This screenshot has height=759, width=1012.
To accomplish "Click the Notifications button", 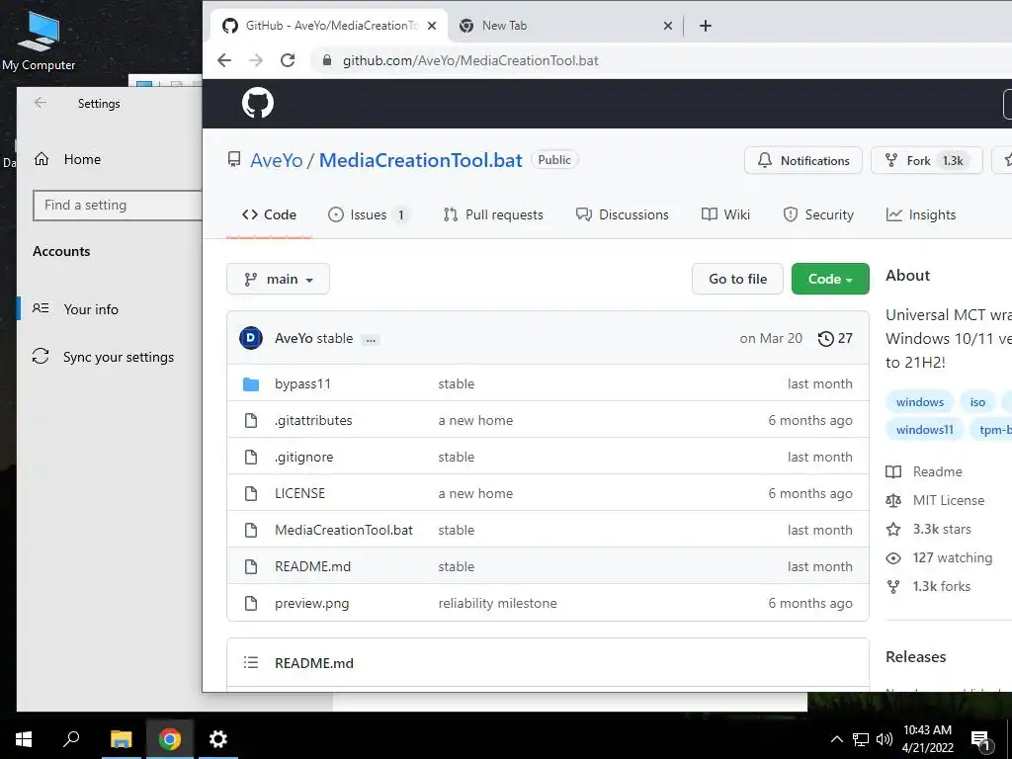I will tap(802, 161).
